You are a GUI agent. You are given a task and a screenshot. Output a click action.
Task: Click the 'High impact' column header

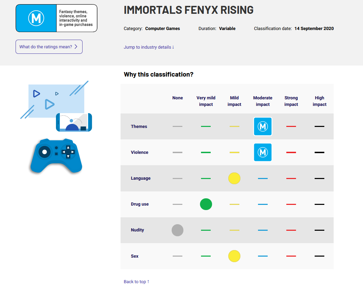click(319, 101)
